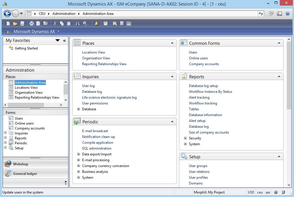Click the Administration breadcrumb in address bar

(x=64, y=14)
